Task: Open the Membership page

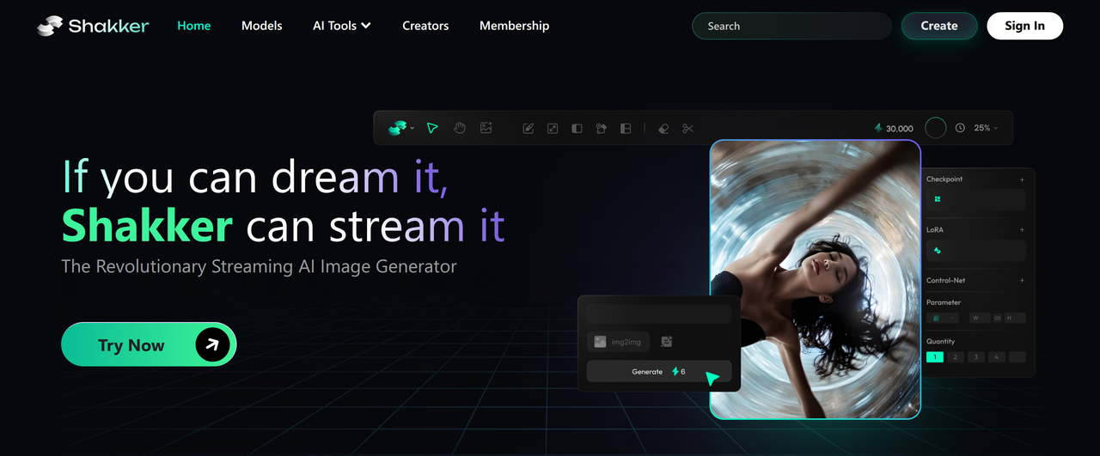Action: point(514,26)
